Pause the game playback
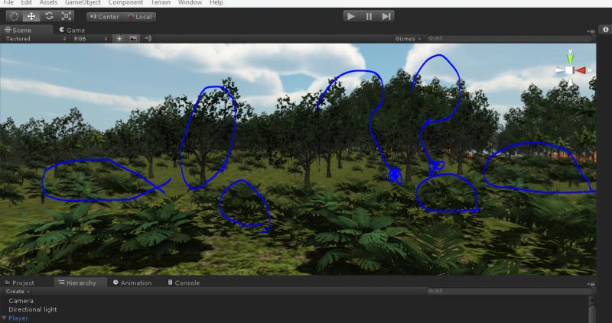The image size is (612, 323). 369,16
